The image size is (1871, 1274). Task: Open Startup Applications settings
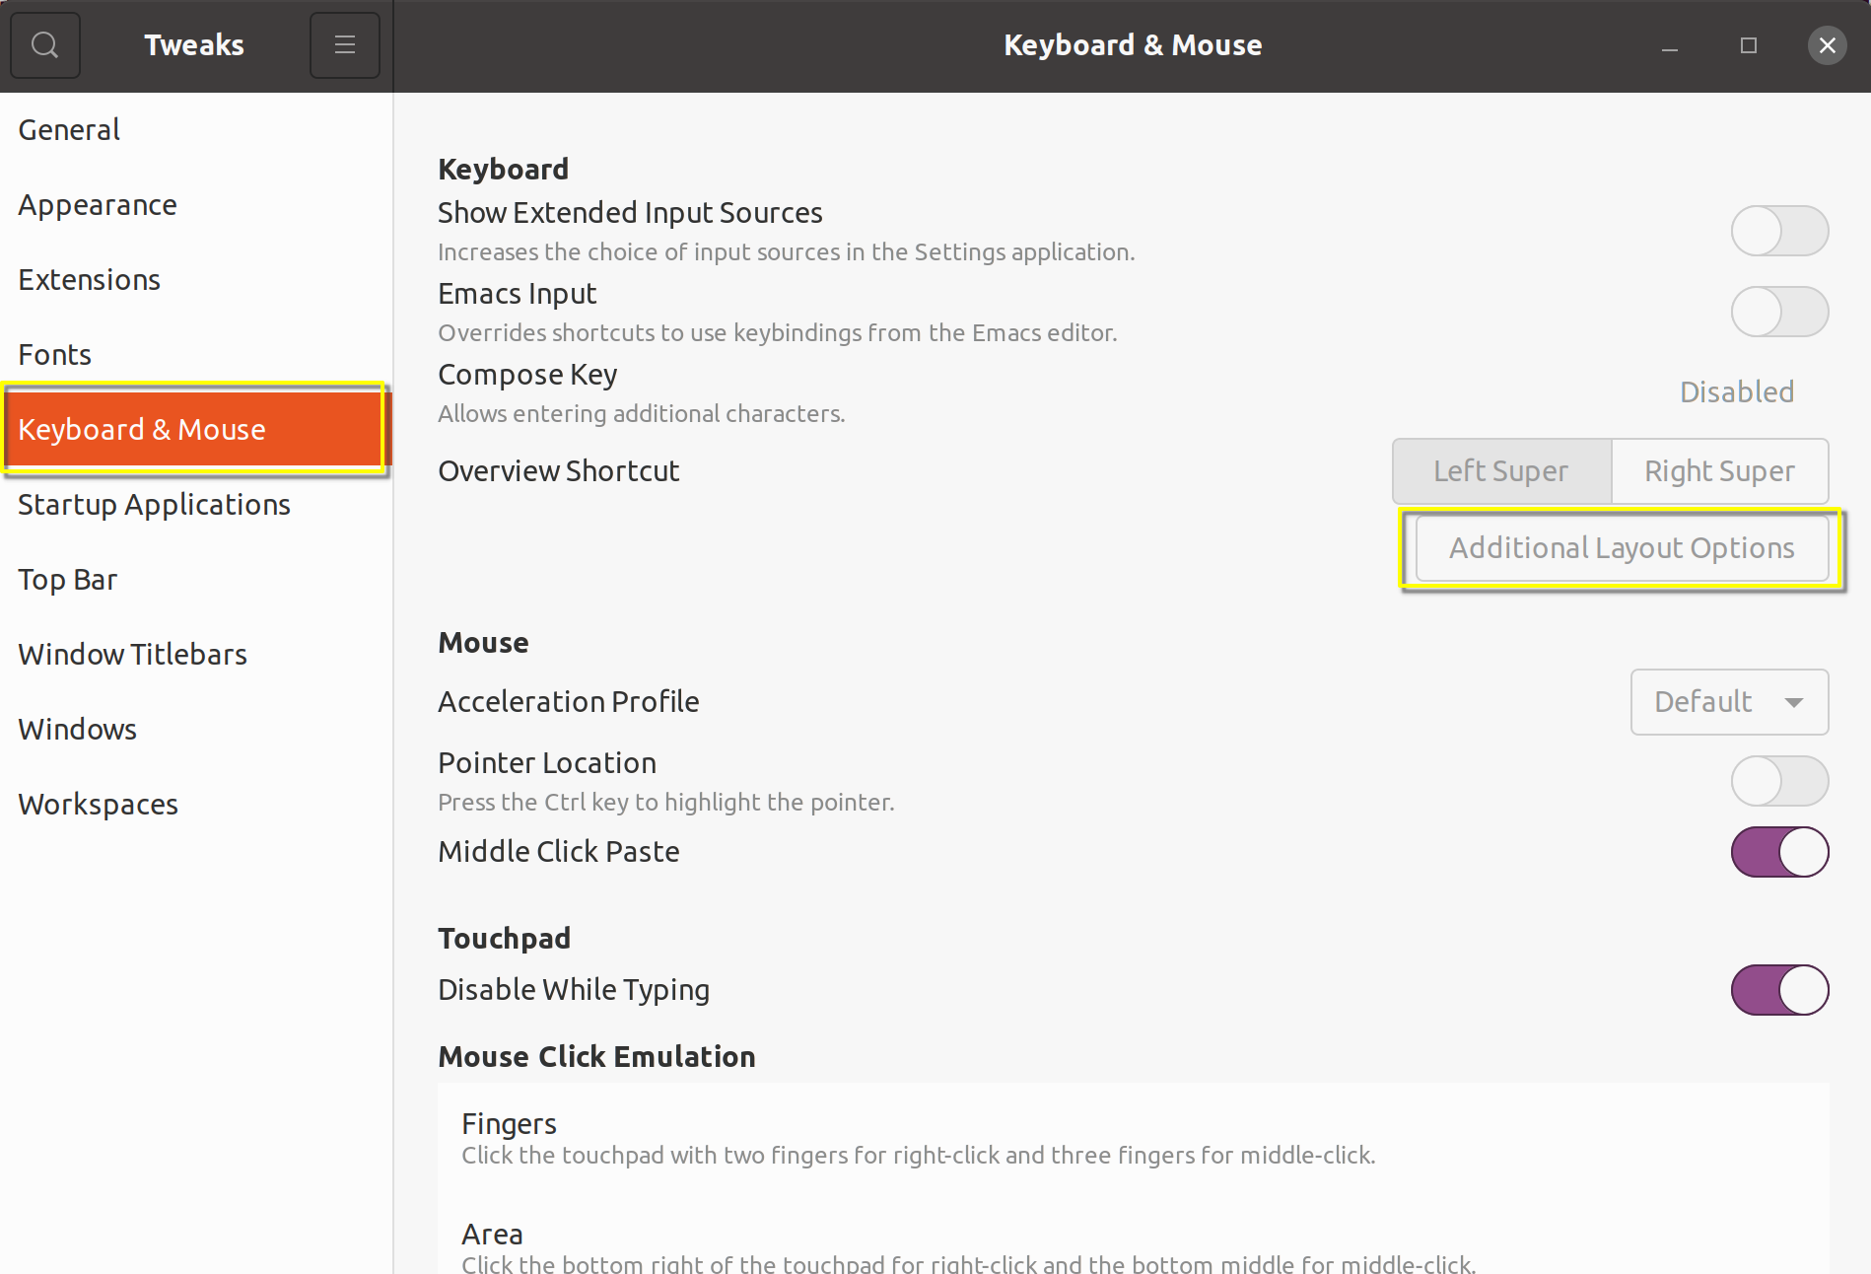tap(154, 504)
